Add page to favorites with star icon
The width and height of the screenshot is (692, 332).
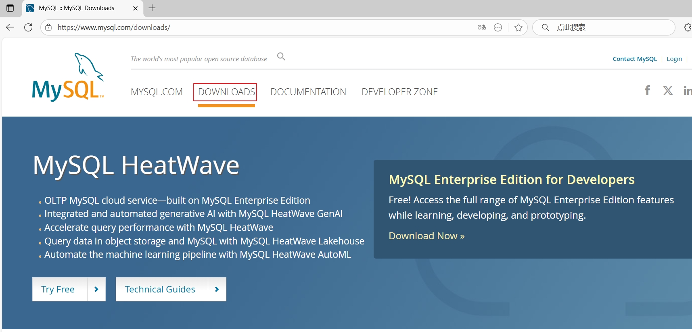coord(518,27)
